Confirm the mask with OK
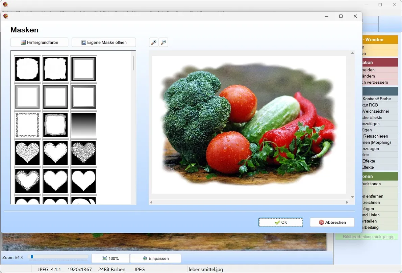The image size is (402, 273). (281, 222)
